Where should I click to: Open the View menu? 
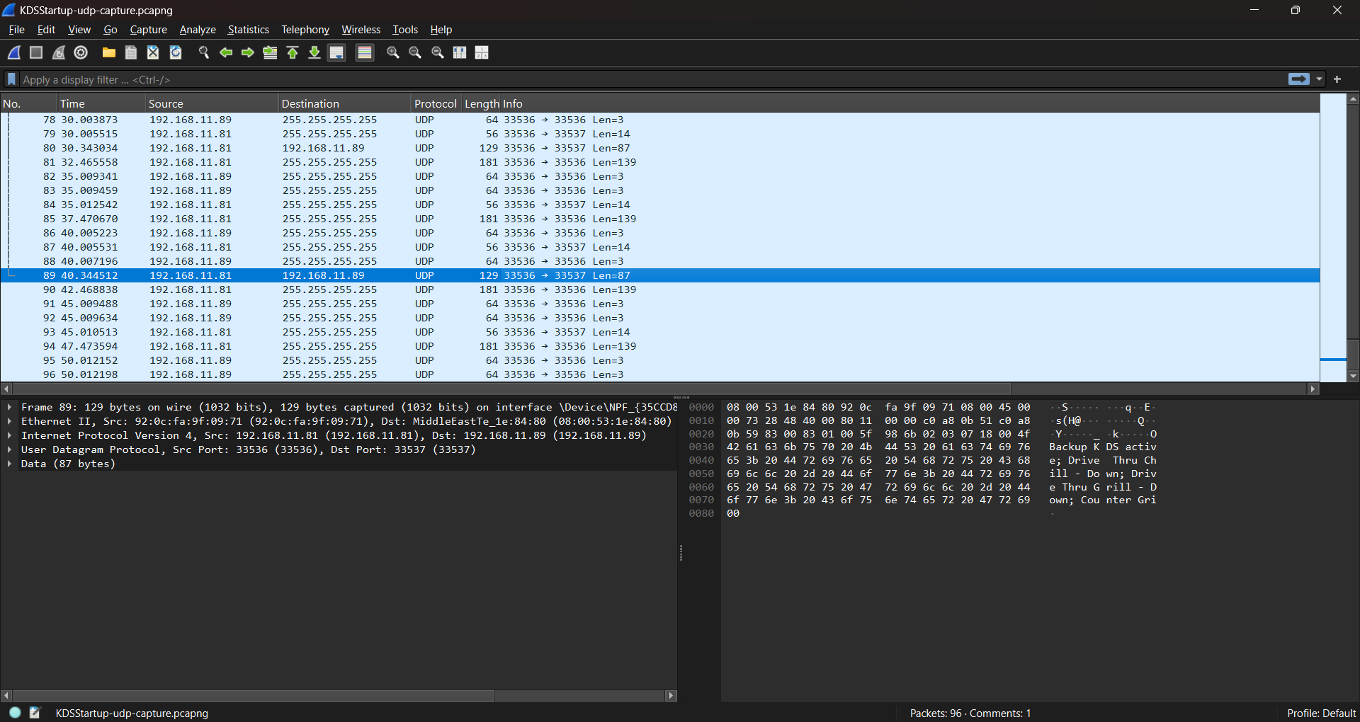pyautogui.click(x=79, y=30)
